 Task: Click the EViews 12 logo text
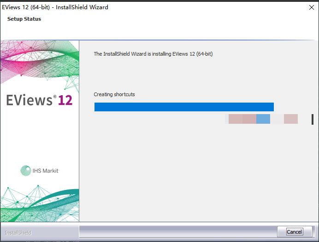click(39, 100)
